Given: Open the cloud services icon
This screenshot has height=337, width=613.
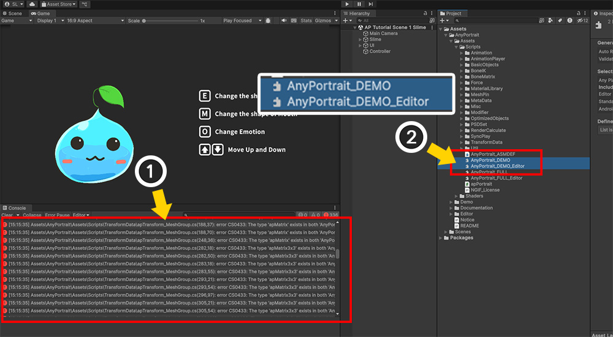Looking at the screenshot, I should 32,4.
